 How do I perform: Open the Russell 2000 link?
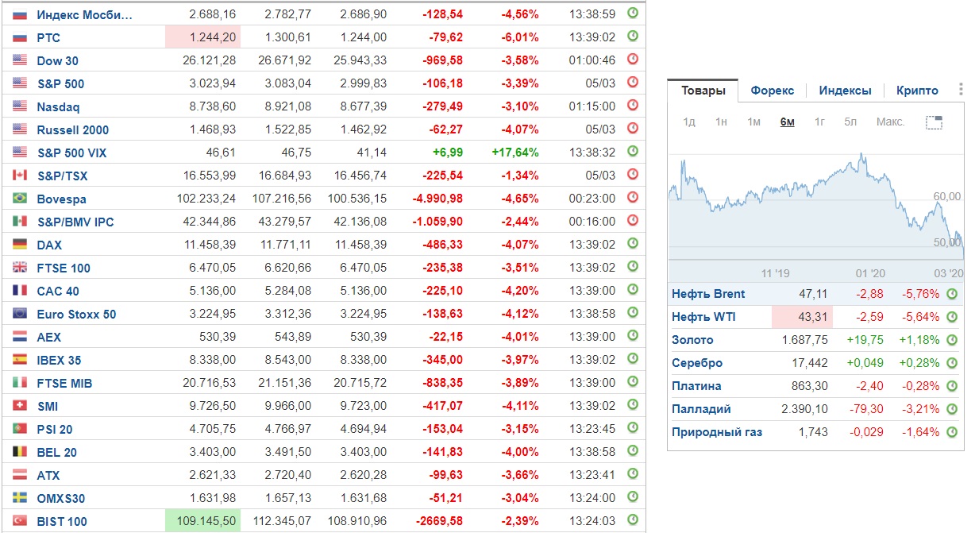point(72,129)
